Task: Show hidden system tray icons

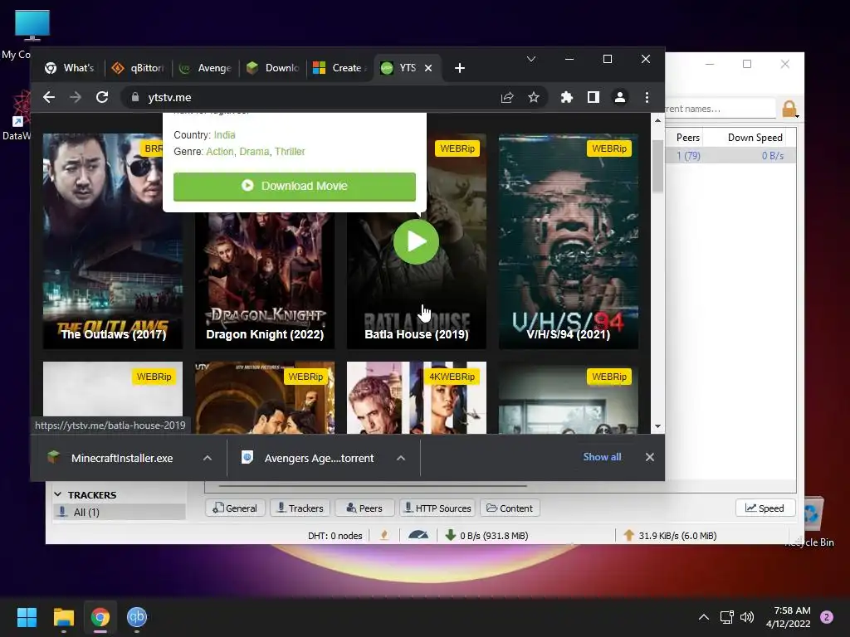Action: [704, 617]
